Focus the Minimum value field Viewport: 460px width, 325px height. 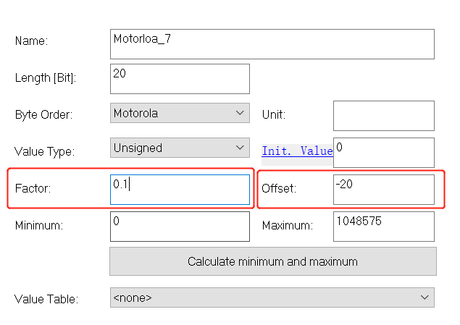[x=180, y=226]
